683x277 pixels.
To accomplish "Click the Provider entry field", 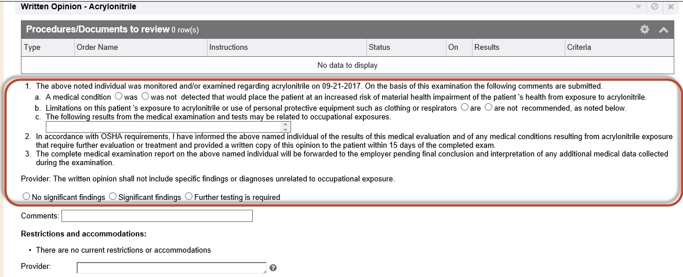I will [x=170, y=268].
